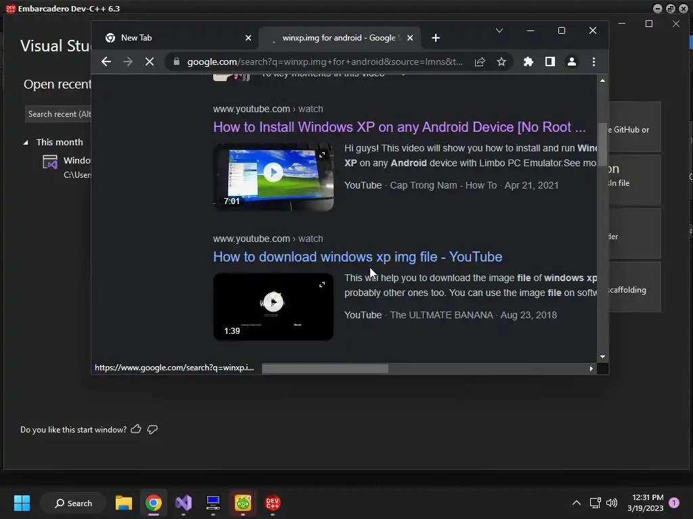Open the notification badge in the tray

[674, 503]
